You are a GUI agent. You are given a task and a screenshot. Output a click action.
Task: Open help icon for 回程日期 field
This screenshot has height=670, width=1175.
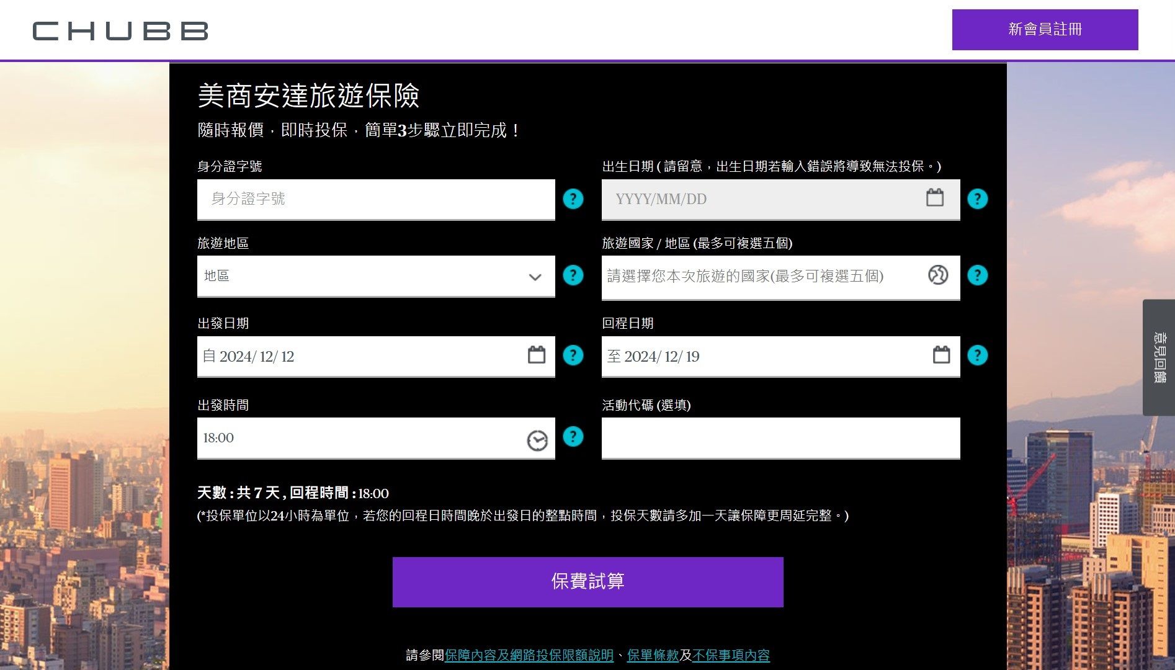click(977, 355)
